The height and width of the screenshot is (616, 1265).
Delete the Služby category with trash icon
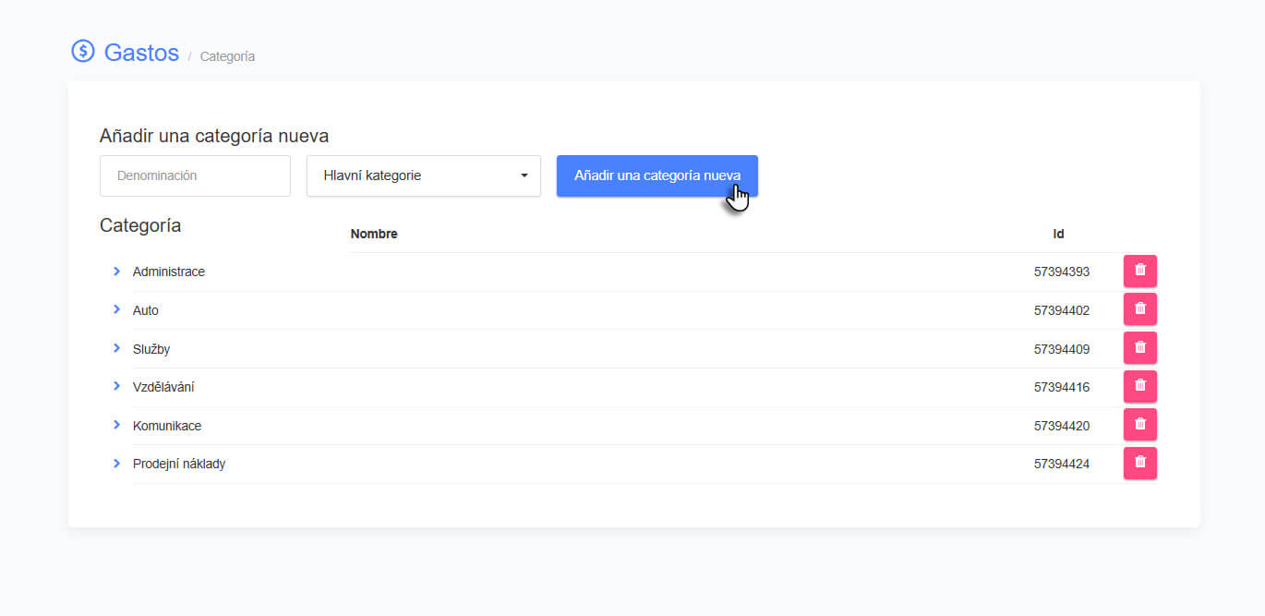[x=1139, y=348]
